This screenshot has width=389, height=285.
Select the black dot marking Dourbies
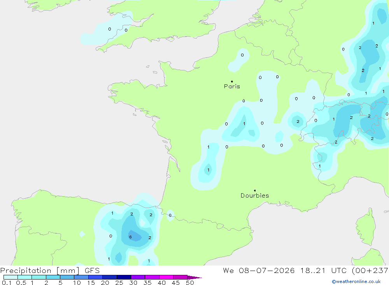point(255,191)
